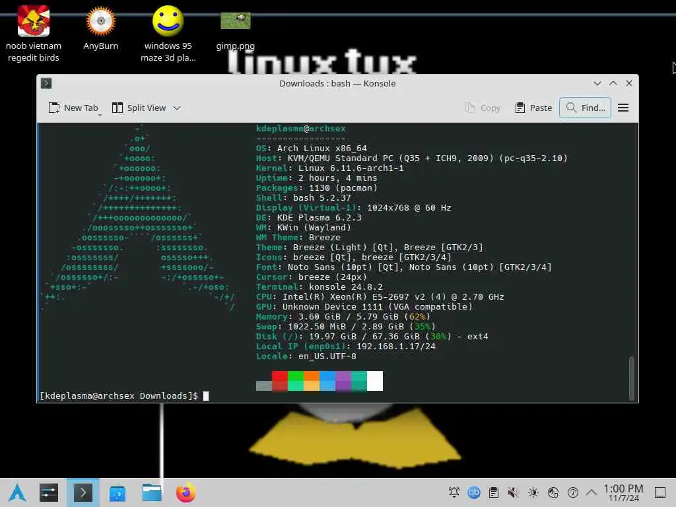
Task: Open a New Tab in Konsole
Action: 73,108
